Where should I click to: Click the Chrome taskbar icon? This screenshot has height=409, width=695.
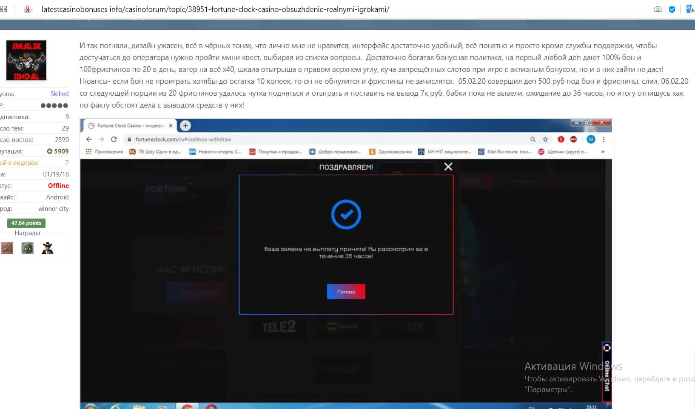[x=188, y=406]
